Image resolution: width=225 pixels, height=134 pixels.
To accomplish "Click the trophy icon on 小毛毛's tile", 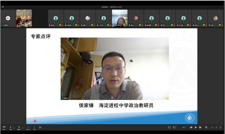I will (108, 25).
